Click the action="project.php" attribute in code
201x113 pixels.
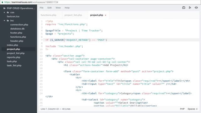point(157,71)
